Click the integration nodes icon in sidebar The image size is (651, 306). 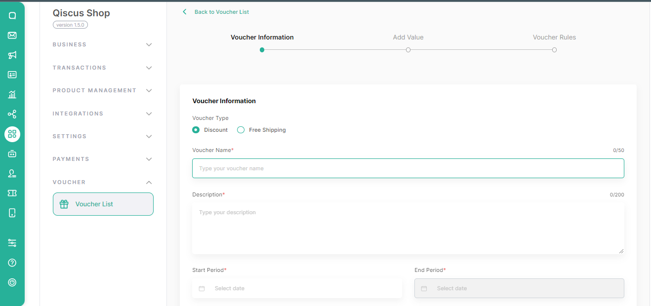click(12, 115)
